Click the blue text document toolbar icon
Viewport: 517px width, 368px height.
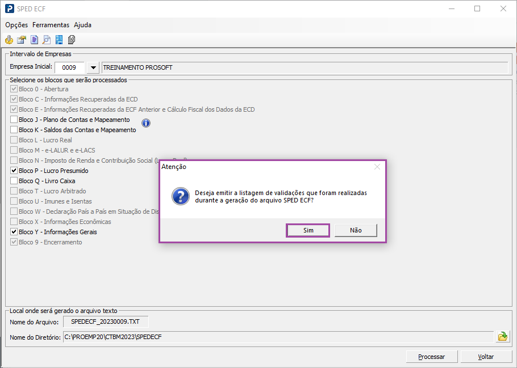point(34,40)
